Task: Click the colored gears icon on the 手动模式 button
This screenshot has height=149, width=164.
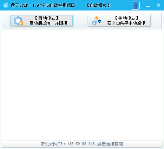Action: point(96,21)
